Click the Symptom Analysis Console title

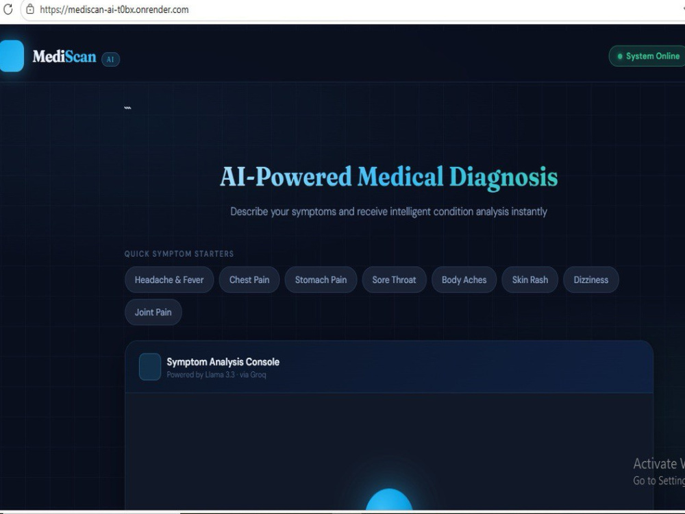pos(223,362)
